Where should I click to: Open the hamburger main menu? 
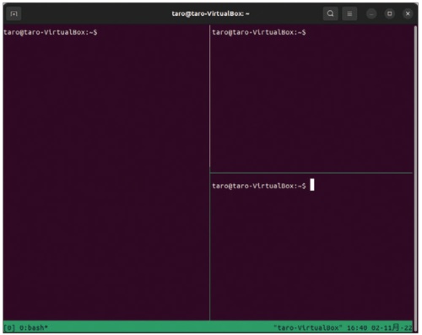(x=349, y=14)
